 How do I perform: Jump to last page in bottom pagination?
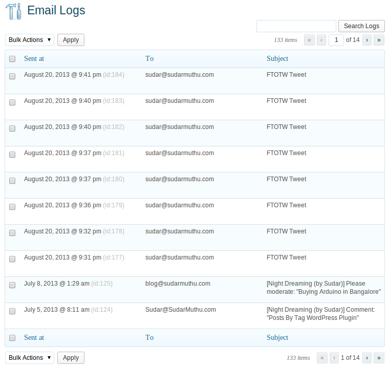379,358
